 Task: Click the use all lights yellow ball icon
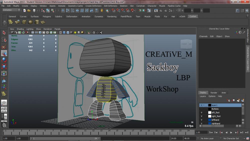[x=75, y=32]
